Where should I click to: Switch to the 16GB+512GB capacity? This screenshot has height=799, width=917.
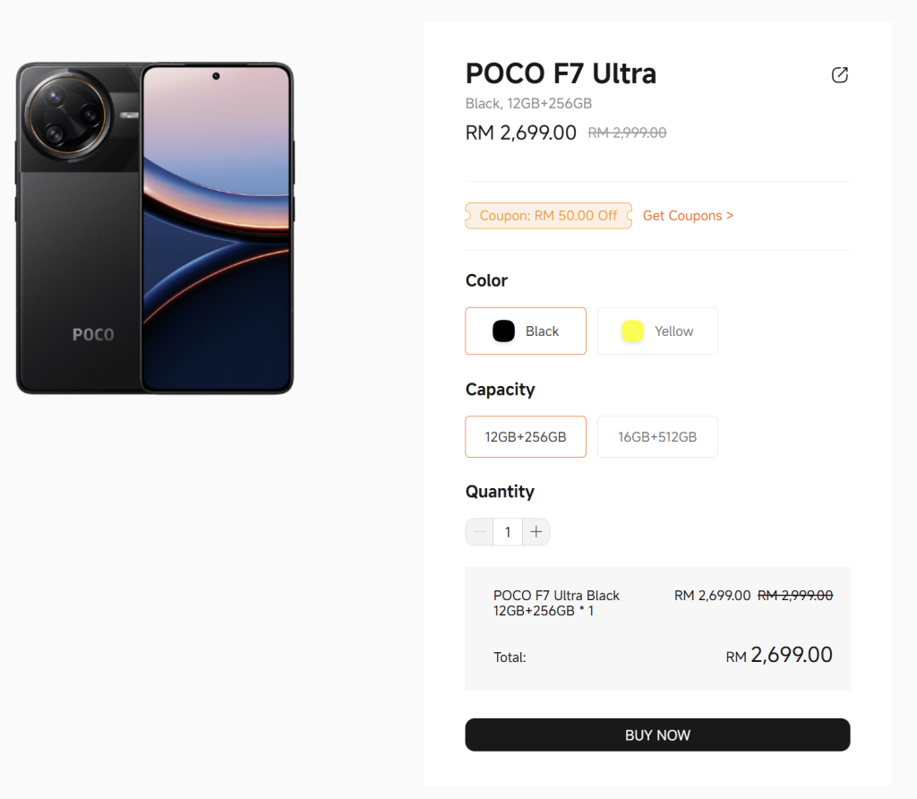pos(657,437)
